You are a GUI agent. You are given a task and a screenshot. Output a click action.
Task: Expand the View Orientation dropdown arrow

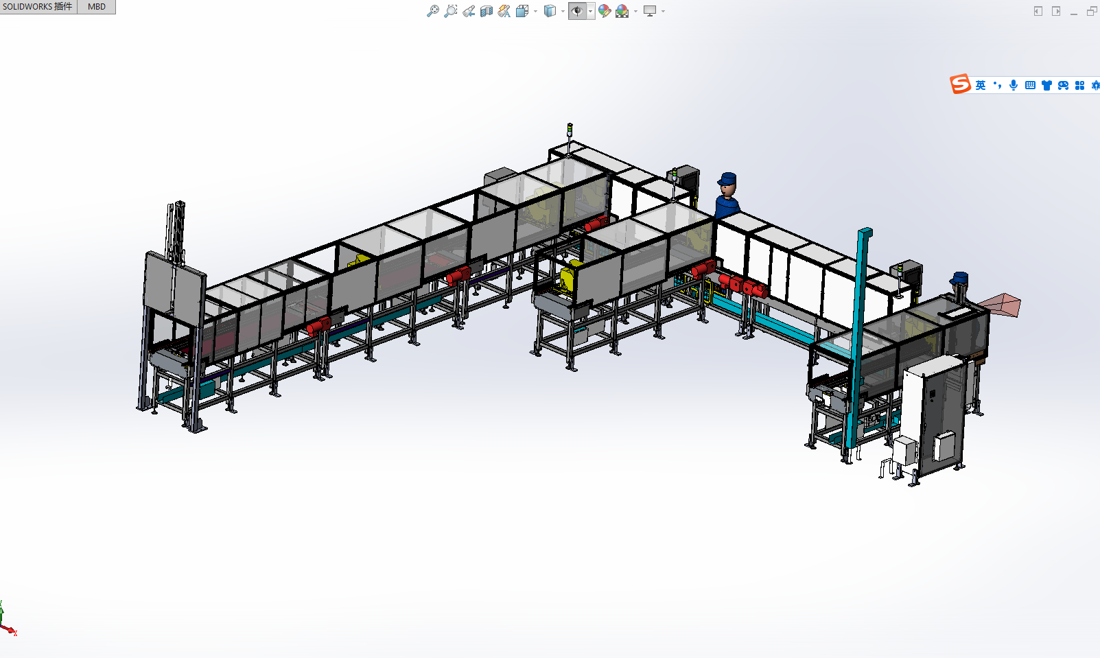coord(535,12)
